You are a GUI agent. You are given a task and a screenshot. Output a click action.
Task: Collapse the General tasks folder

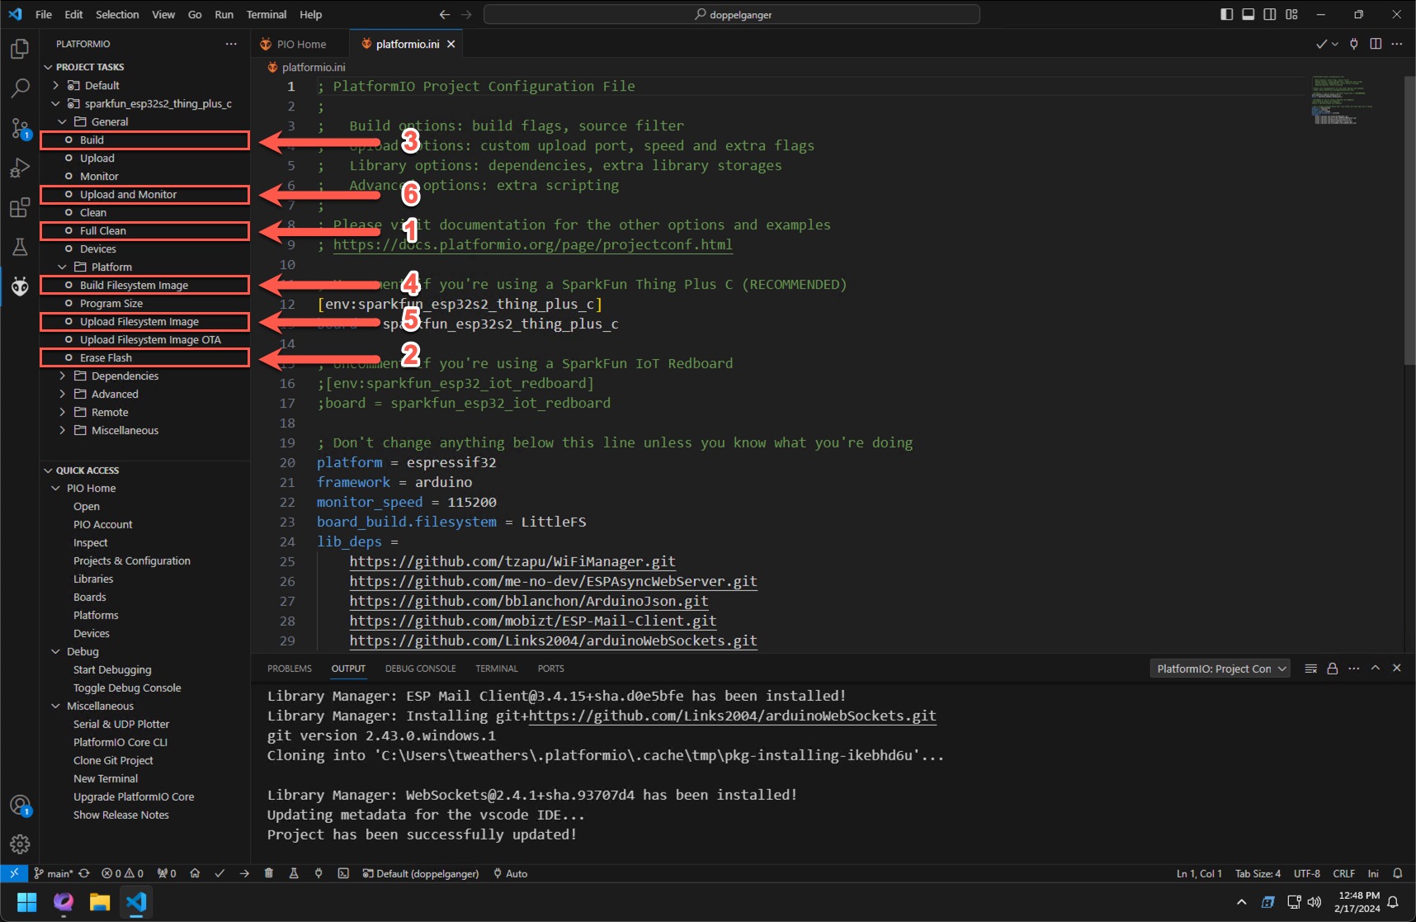(62, 121)
